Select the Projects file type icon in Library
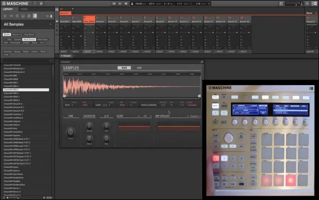Image resolution: width=319 pixels, height=200 pixels. coord(5,16)
